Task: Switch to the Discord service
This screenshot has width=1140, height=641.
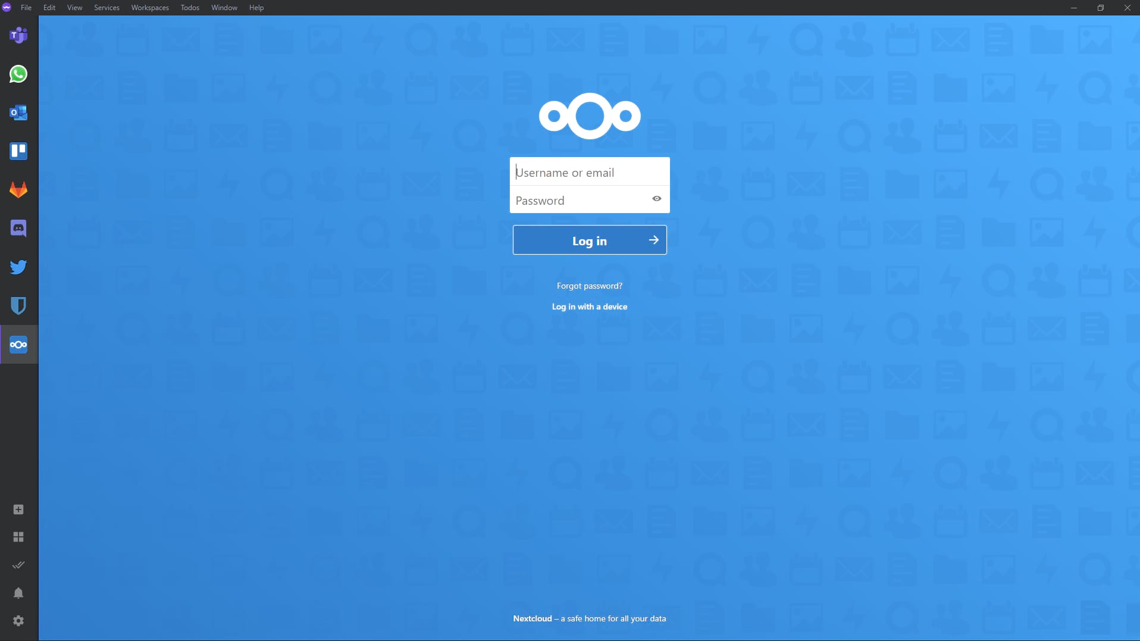Action: (18, 228)
